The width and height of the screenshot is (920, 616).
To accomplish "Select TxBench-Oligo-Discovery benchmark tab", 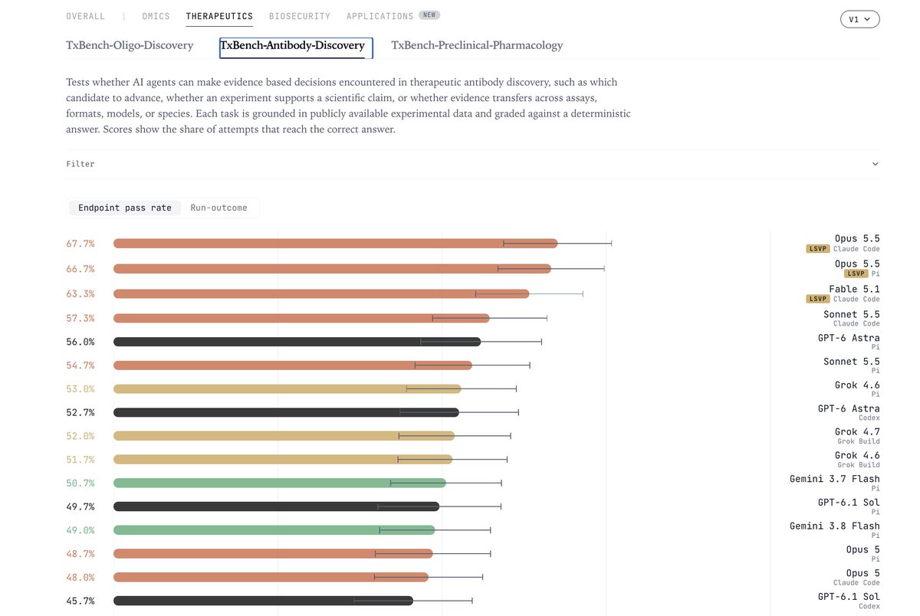I will (130, 45).
